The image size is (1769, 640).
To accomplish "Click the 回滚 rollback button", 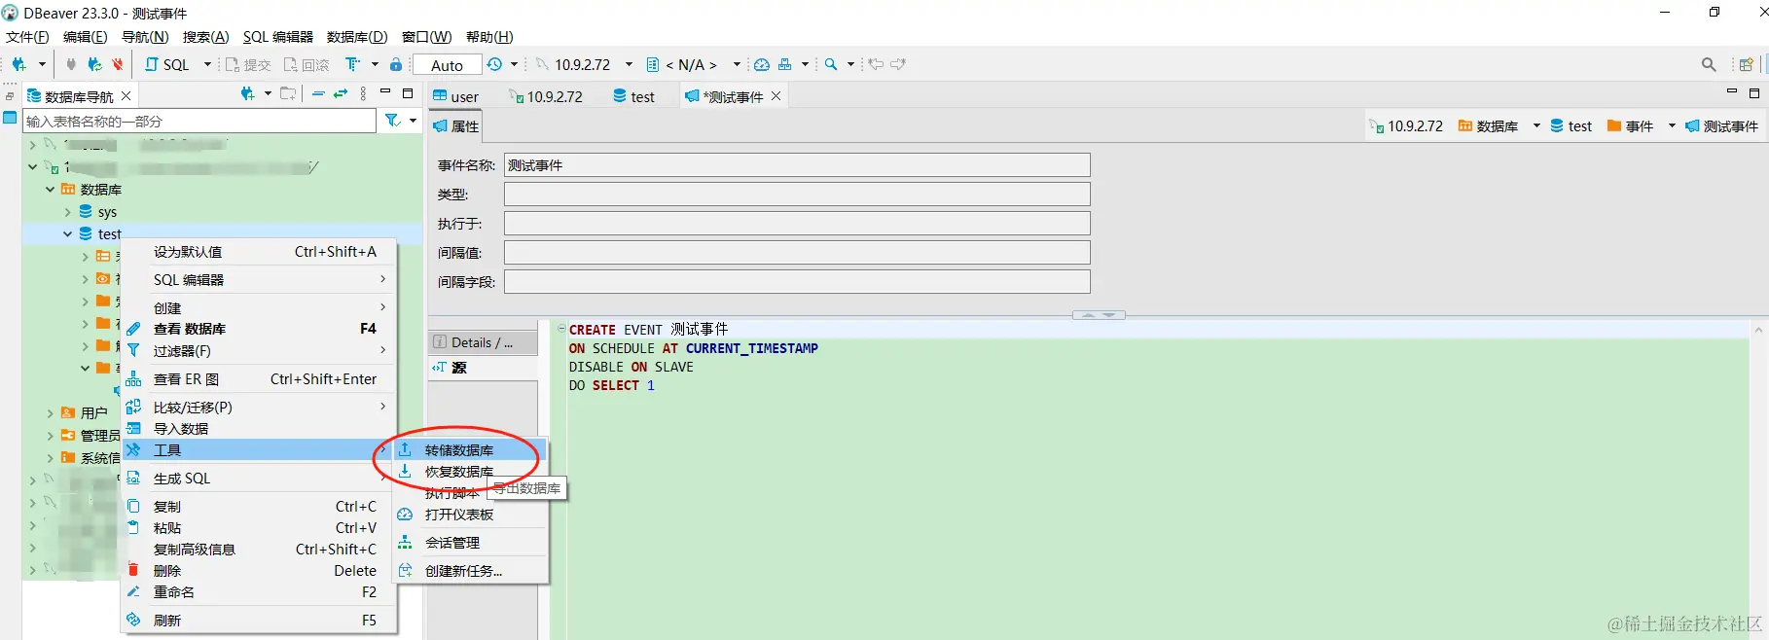I will pos(307,64).
